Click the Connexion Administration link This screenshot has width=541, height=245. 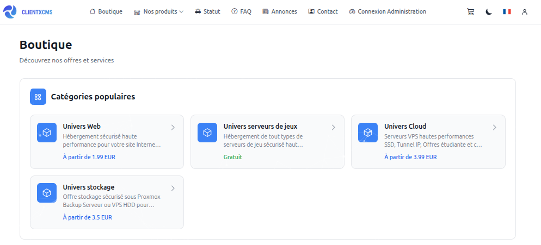(388, 11)
